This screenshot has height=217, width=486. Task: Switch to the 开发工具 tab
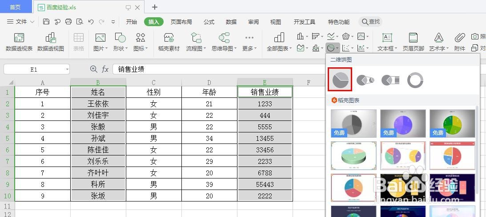point(305,22)
